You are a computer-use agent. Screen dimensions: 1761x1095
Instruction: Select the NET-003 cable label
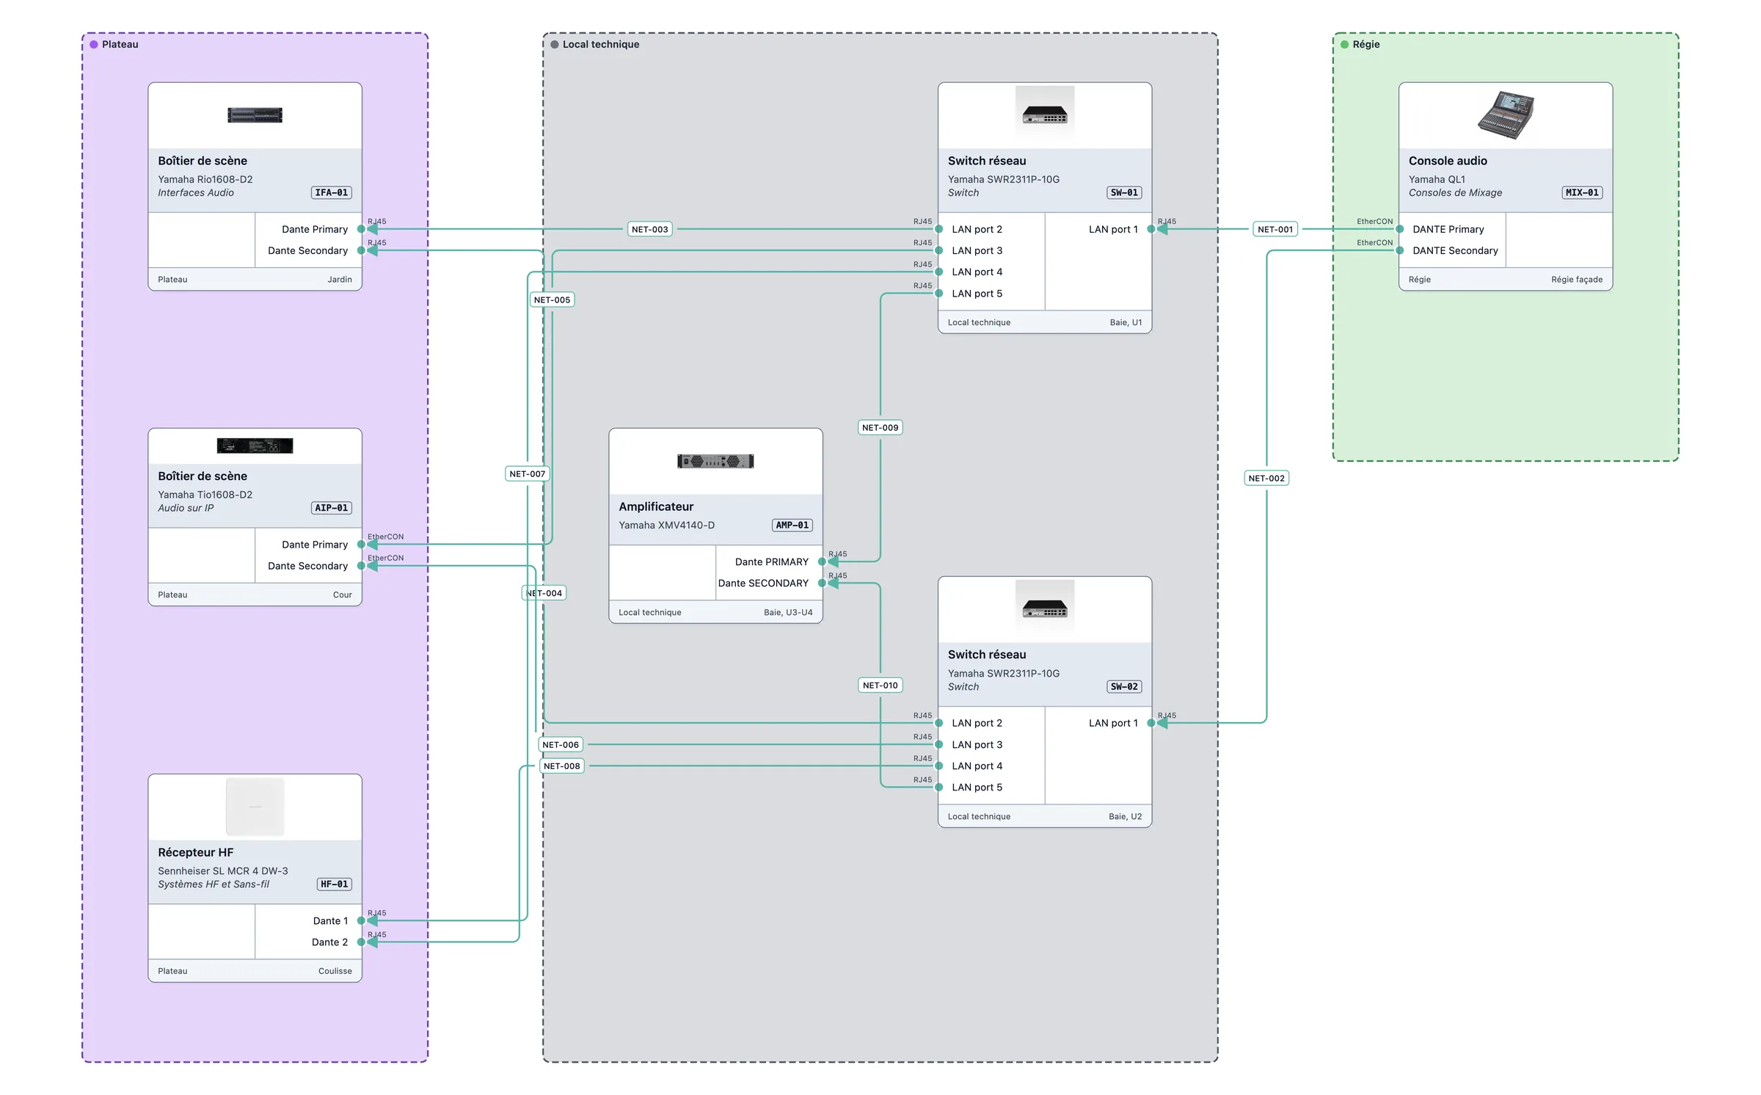tap(650, 229)
